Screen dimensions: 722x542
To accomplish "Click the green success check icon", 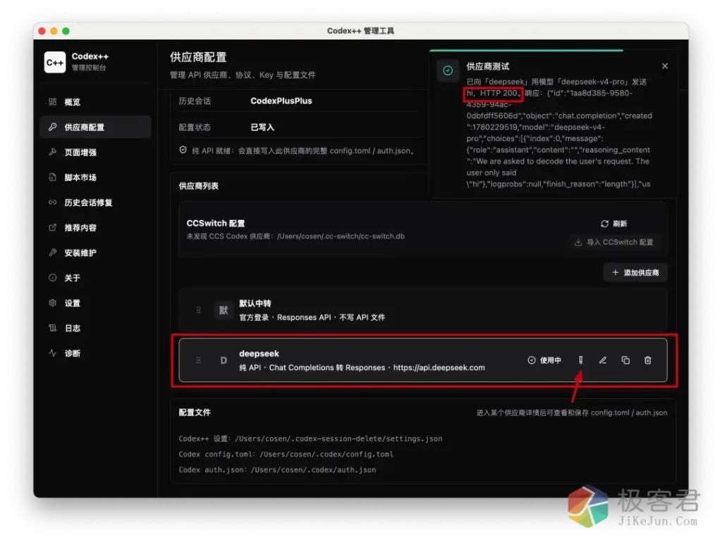I will tap(448, 70).
